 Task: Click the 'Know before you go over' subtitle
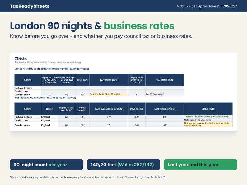pos(101,36)
